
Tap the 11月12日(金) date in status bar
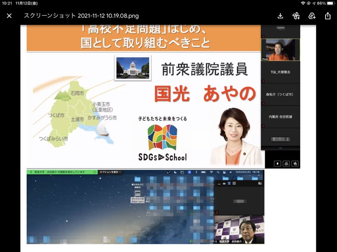point(26,3)
